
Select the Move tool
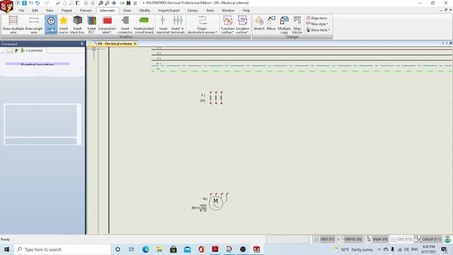click(x=271, y=23)
